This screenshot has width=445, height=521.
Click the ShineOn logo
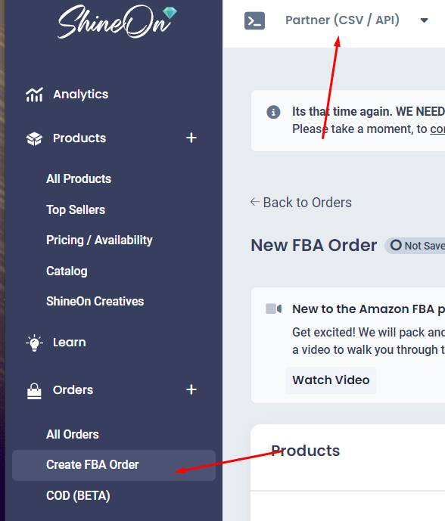[117, 22]
